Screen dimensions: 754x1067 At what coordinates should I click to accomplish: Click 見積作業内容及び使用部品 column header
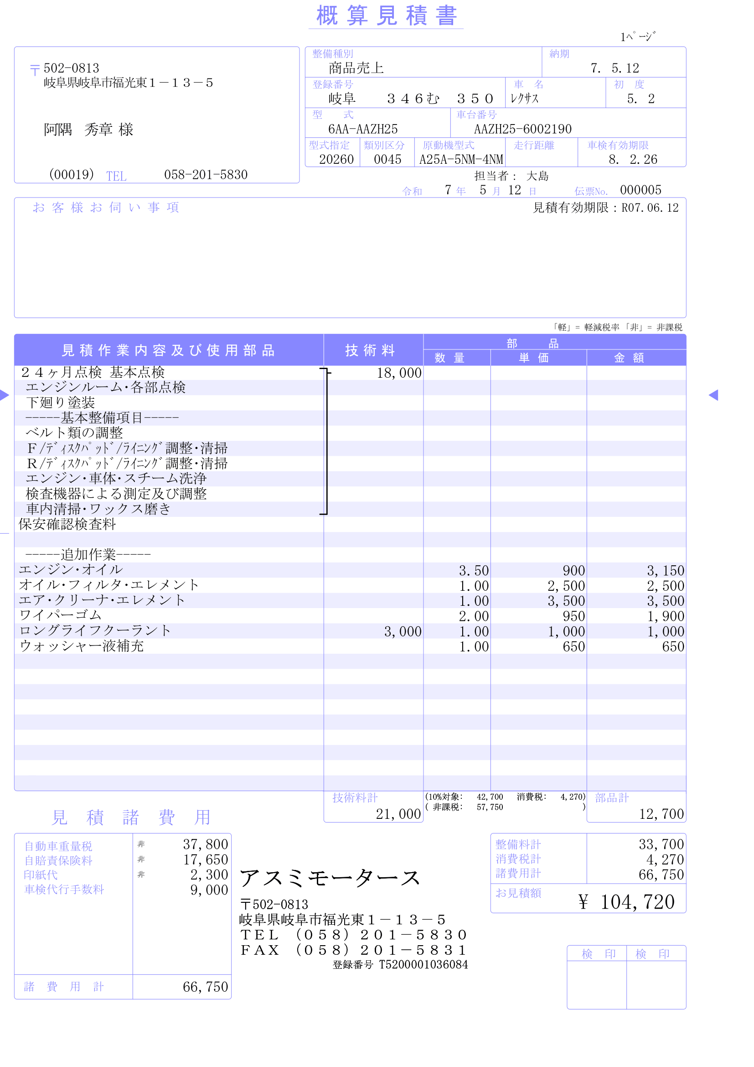click(x=169, y=350)
